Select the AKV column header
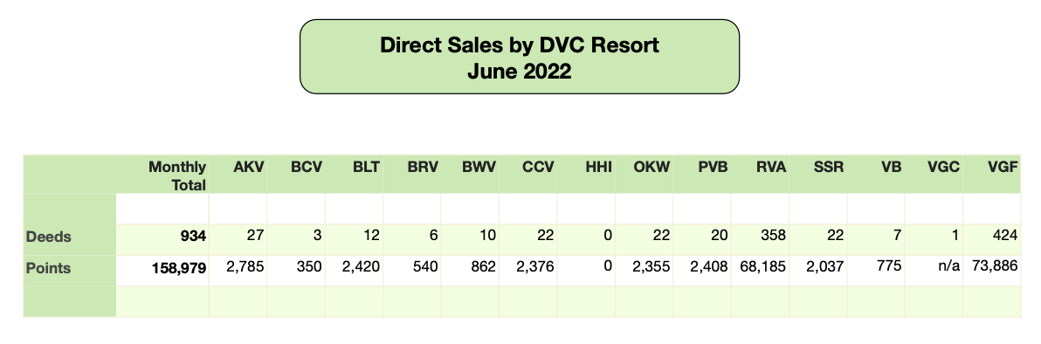 click(x=247, y=166)
